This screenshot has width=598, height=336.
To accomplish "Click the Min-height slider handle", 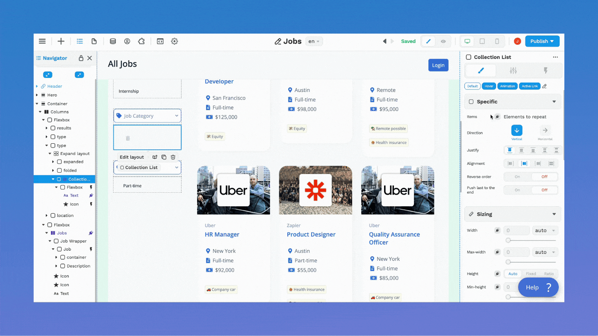I will (x=508, y=296).
